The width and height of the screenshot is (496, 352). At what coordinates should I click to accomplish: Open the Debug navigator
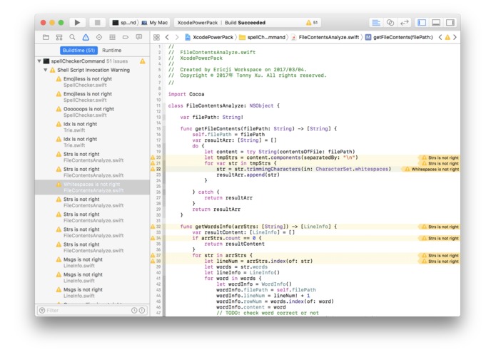pos(112,37)
